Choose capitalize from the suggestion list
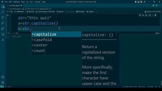The image size is (162, 91). click(56, 34)
